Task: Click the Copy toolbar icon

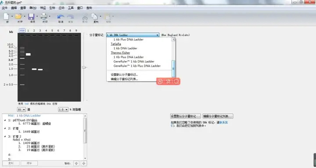Action: click(x=95, y=17)
